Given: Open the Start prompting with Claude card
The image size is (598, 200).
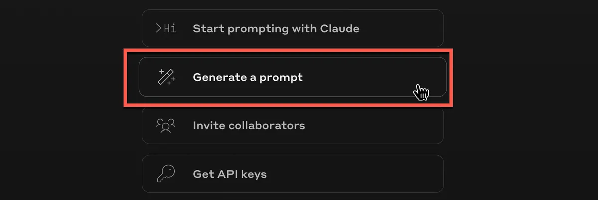Looking at the screenshot, I should (x=292, y=28).
